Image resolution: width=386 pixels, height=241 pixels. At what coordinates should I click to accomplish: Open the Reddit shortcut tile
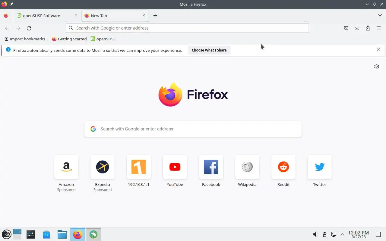[283, 167]
